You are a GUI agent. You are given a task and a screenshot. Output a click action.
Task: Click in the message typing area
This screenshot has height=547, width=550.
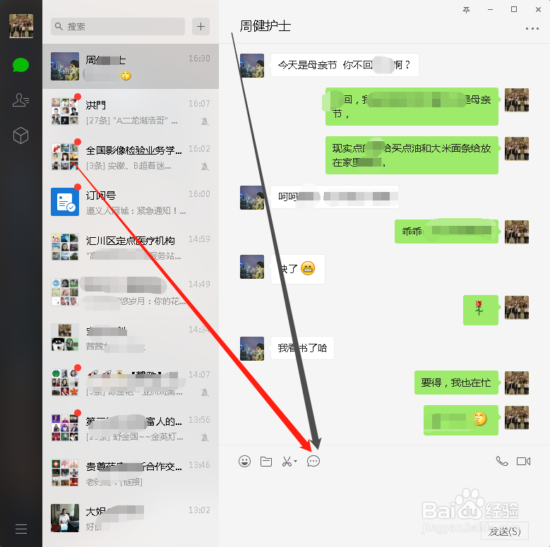pos(385,496)
